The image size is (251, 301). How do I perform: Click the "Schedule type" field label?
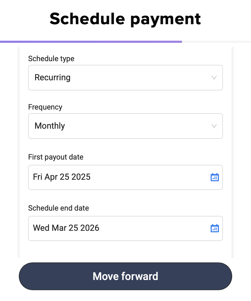(x=51, y=58)
